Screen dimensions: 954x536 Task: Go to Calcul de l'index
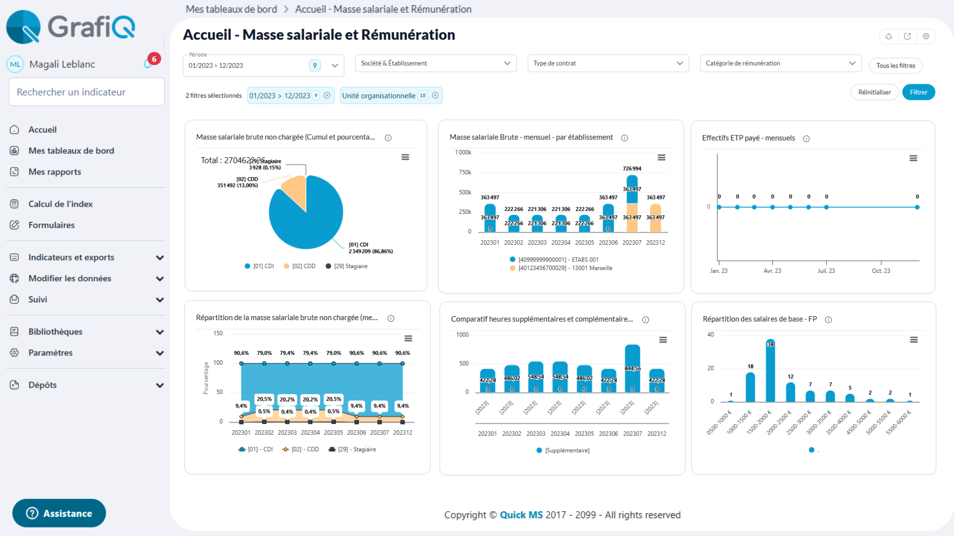60,204
